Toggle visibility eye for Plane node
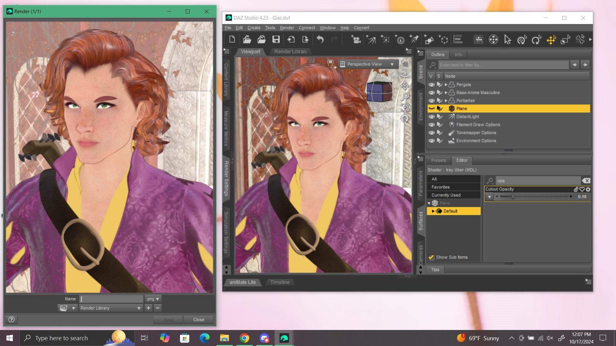This screenshot has height=346, width=616. point(432,109)
